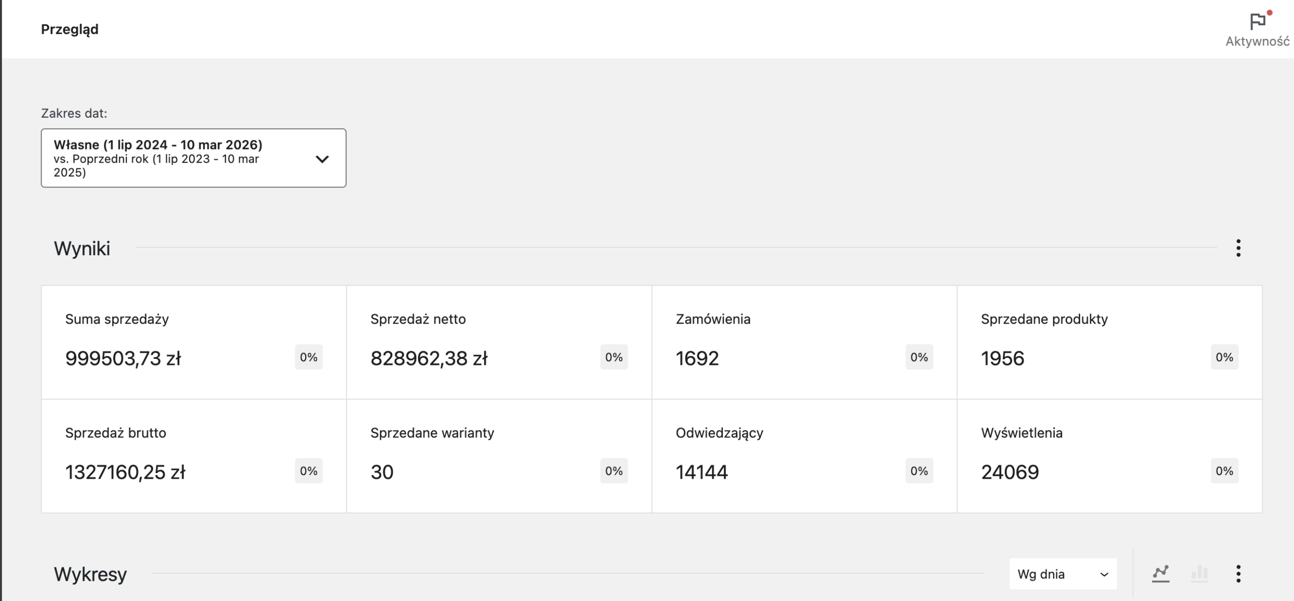
Task: Open the Wyniki three-dot options menu
Action: tap(1238, 248)
